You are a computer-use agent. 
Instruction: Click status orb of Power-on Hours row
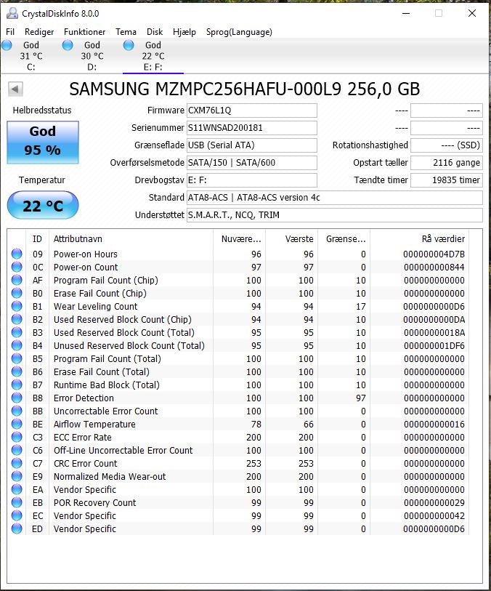[17, 254]
